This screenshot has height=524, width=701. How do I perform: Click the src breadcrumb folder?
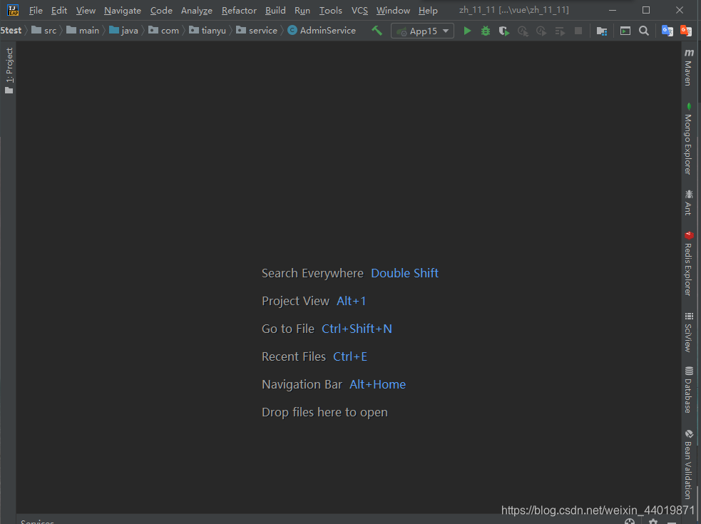point(44,31)
